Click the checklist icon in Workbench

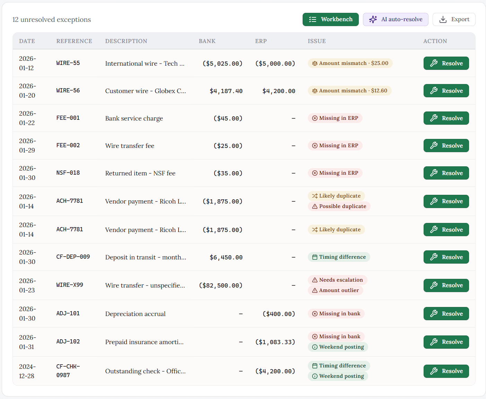click(x=313, y=19)
